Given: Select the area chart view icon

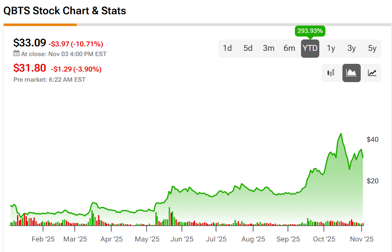Looking at the screenshot, I should point(351,73).
